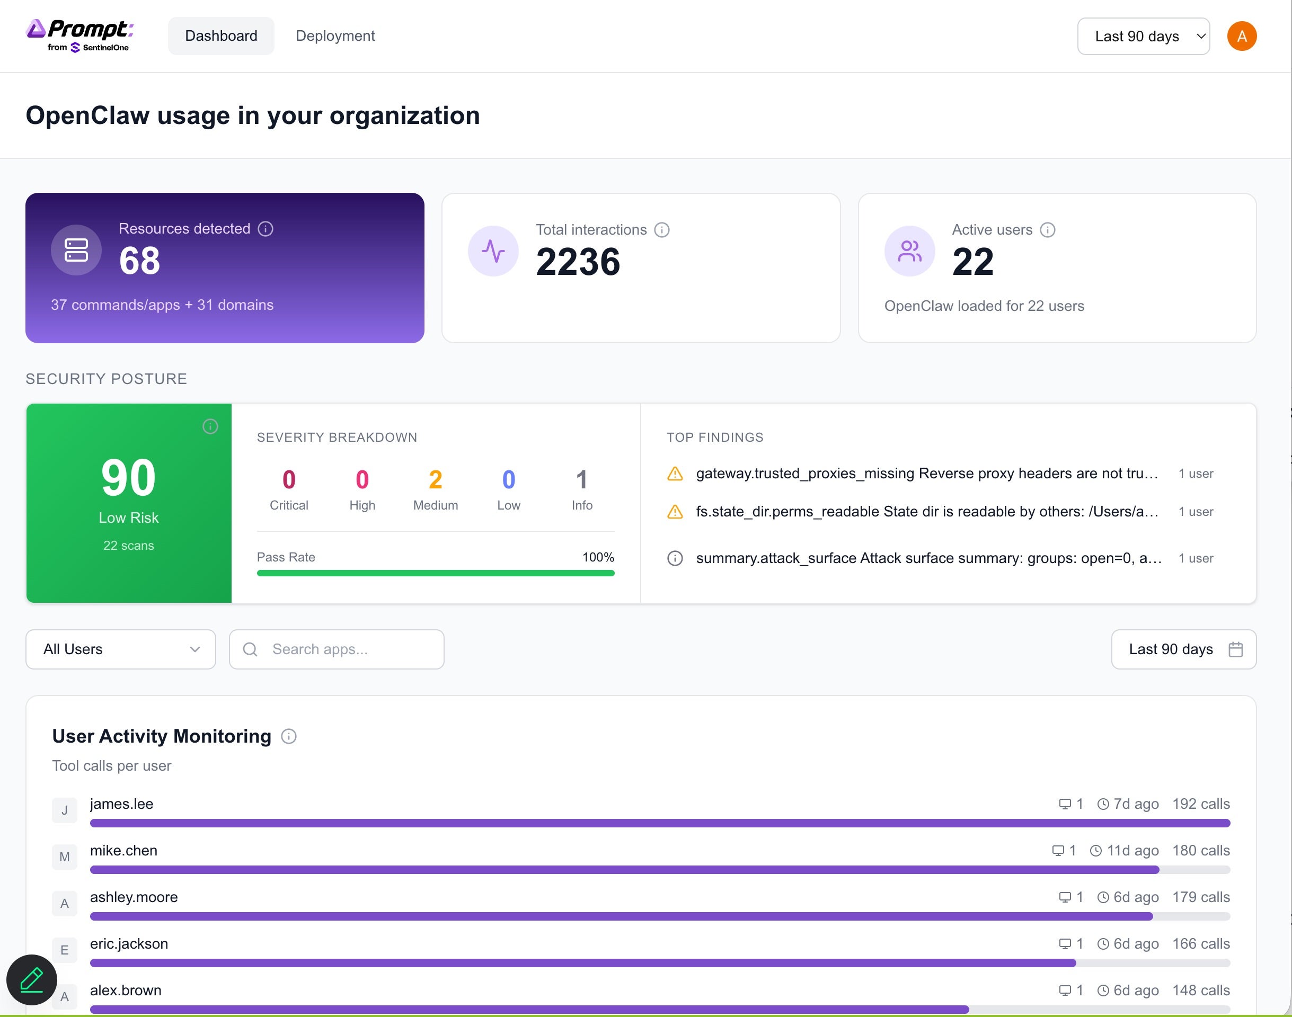Click the Active users info icon

[x=1047, y=230]
